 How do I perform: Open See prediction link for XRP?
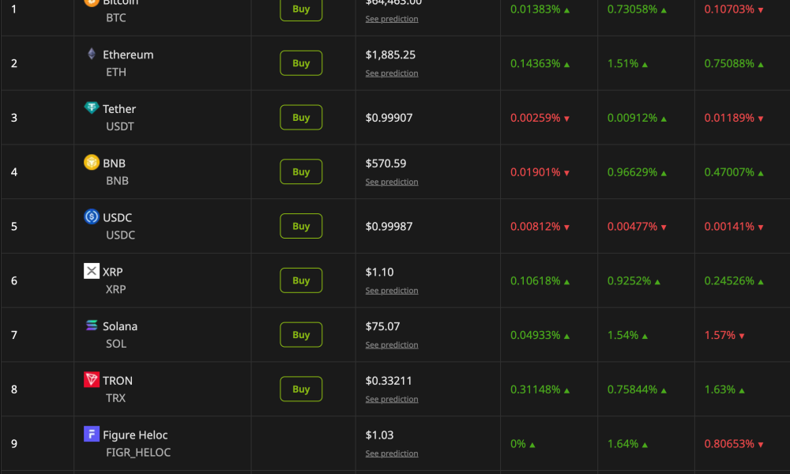coord(392,291)
